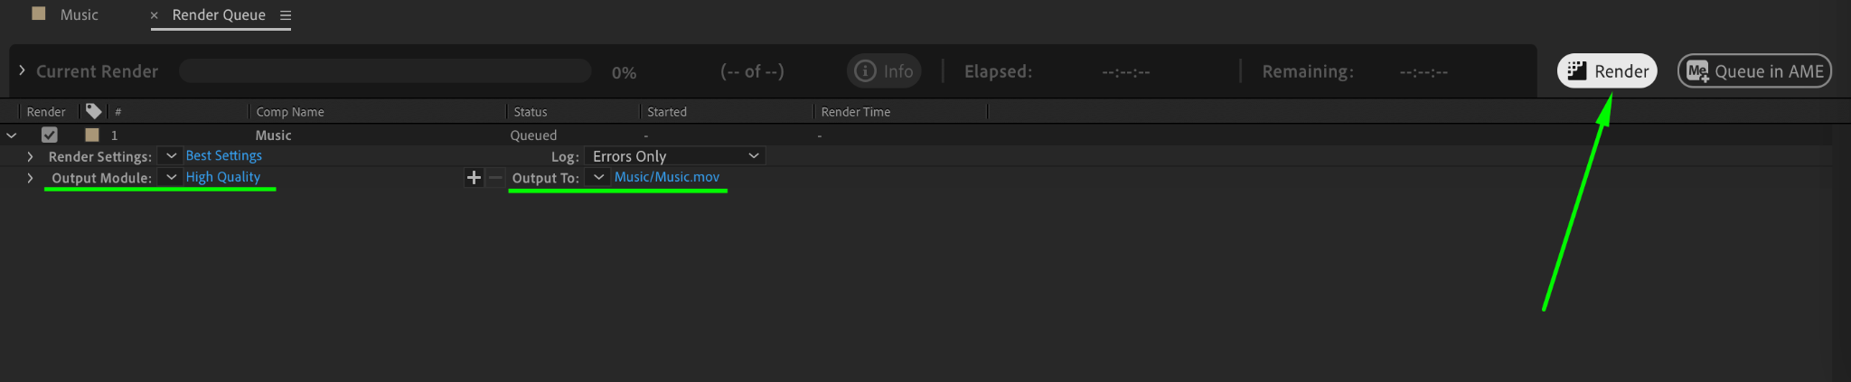
Task: Click the Render button
Action: coord(1607,71)
